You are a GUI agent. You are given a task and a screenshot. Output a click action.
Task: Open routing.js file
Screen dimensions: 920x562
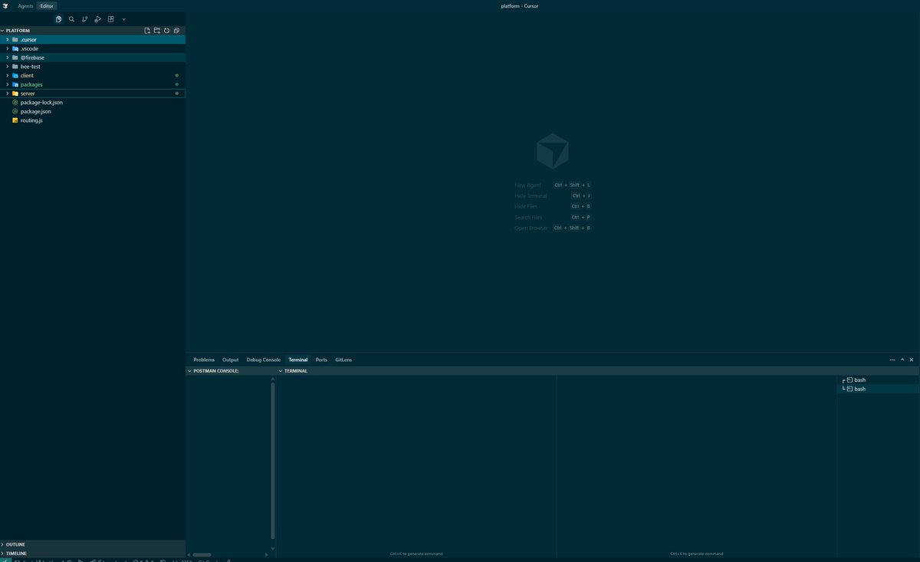coord(92,120)
